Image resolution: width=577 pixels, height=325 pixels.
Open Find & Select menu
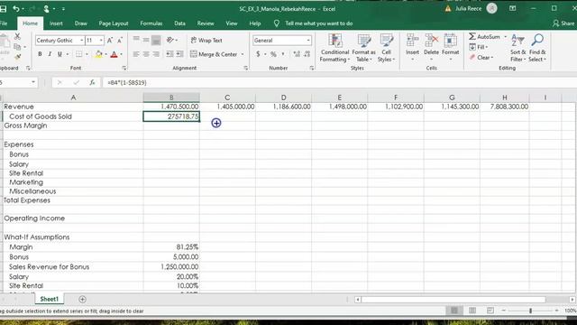click(537, 48)
